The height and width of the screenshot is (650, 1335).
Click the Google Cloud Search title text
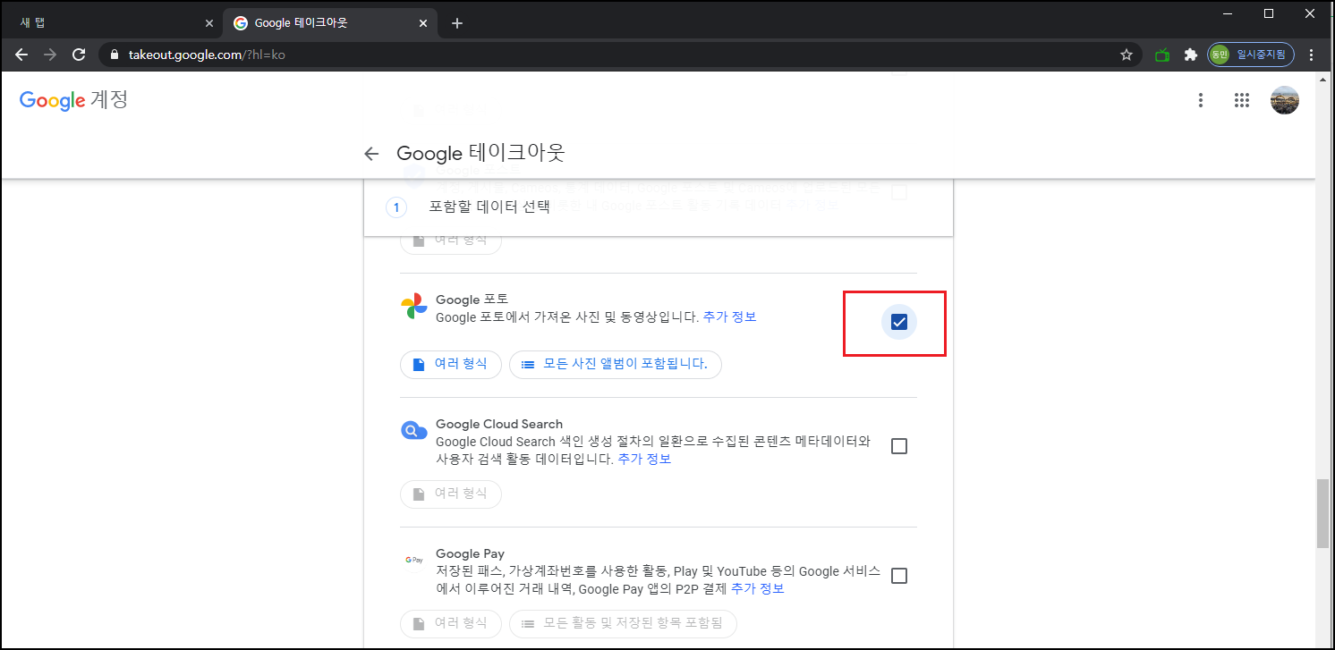499,424
